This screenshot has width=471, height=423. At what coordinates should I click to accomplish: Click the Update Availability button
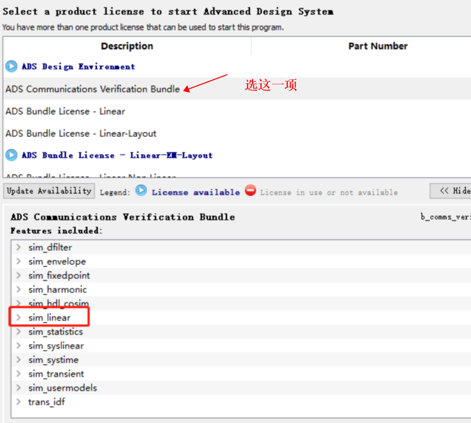pos(49,191)
